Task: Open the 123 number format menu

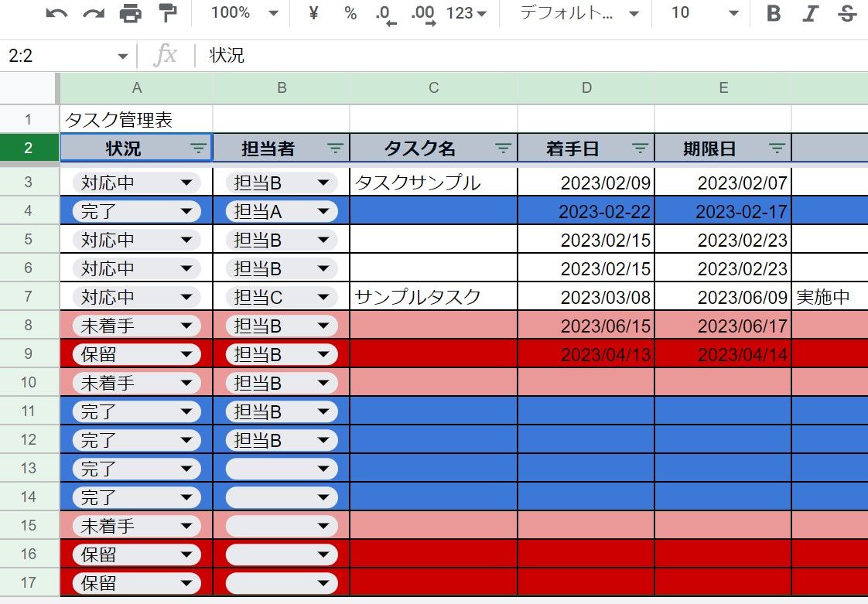Action: (466, 12)
